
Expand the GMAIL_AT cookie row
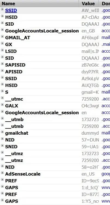point(2,36)
